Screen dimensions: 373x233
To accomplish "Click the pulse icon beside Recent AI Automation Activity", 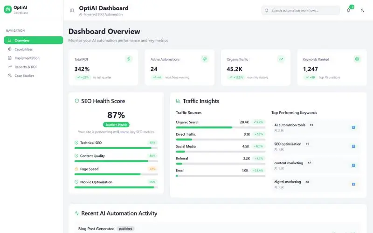I will [x=76, y=213].
